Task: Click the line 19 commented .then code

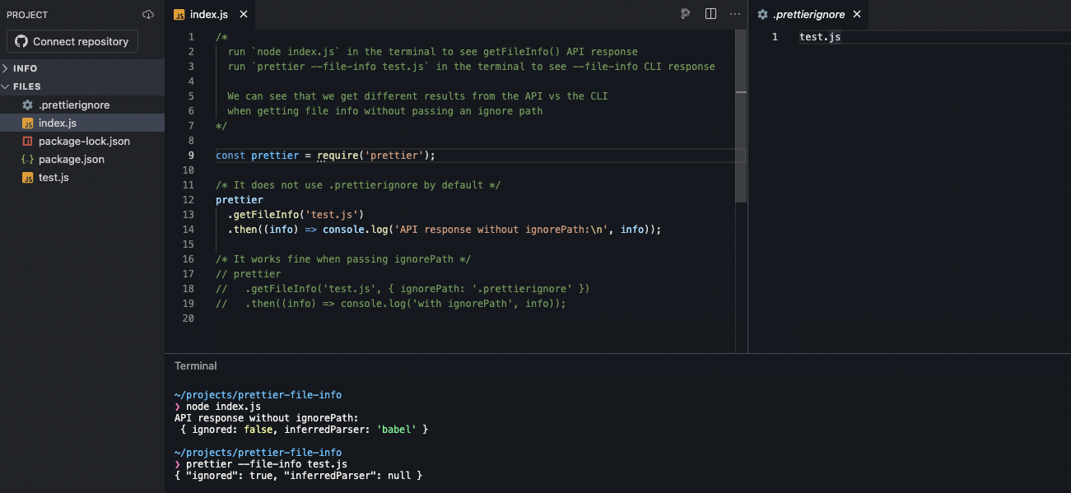Action: click(x=391, y=304)
